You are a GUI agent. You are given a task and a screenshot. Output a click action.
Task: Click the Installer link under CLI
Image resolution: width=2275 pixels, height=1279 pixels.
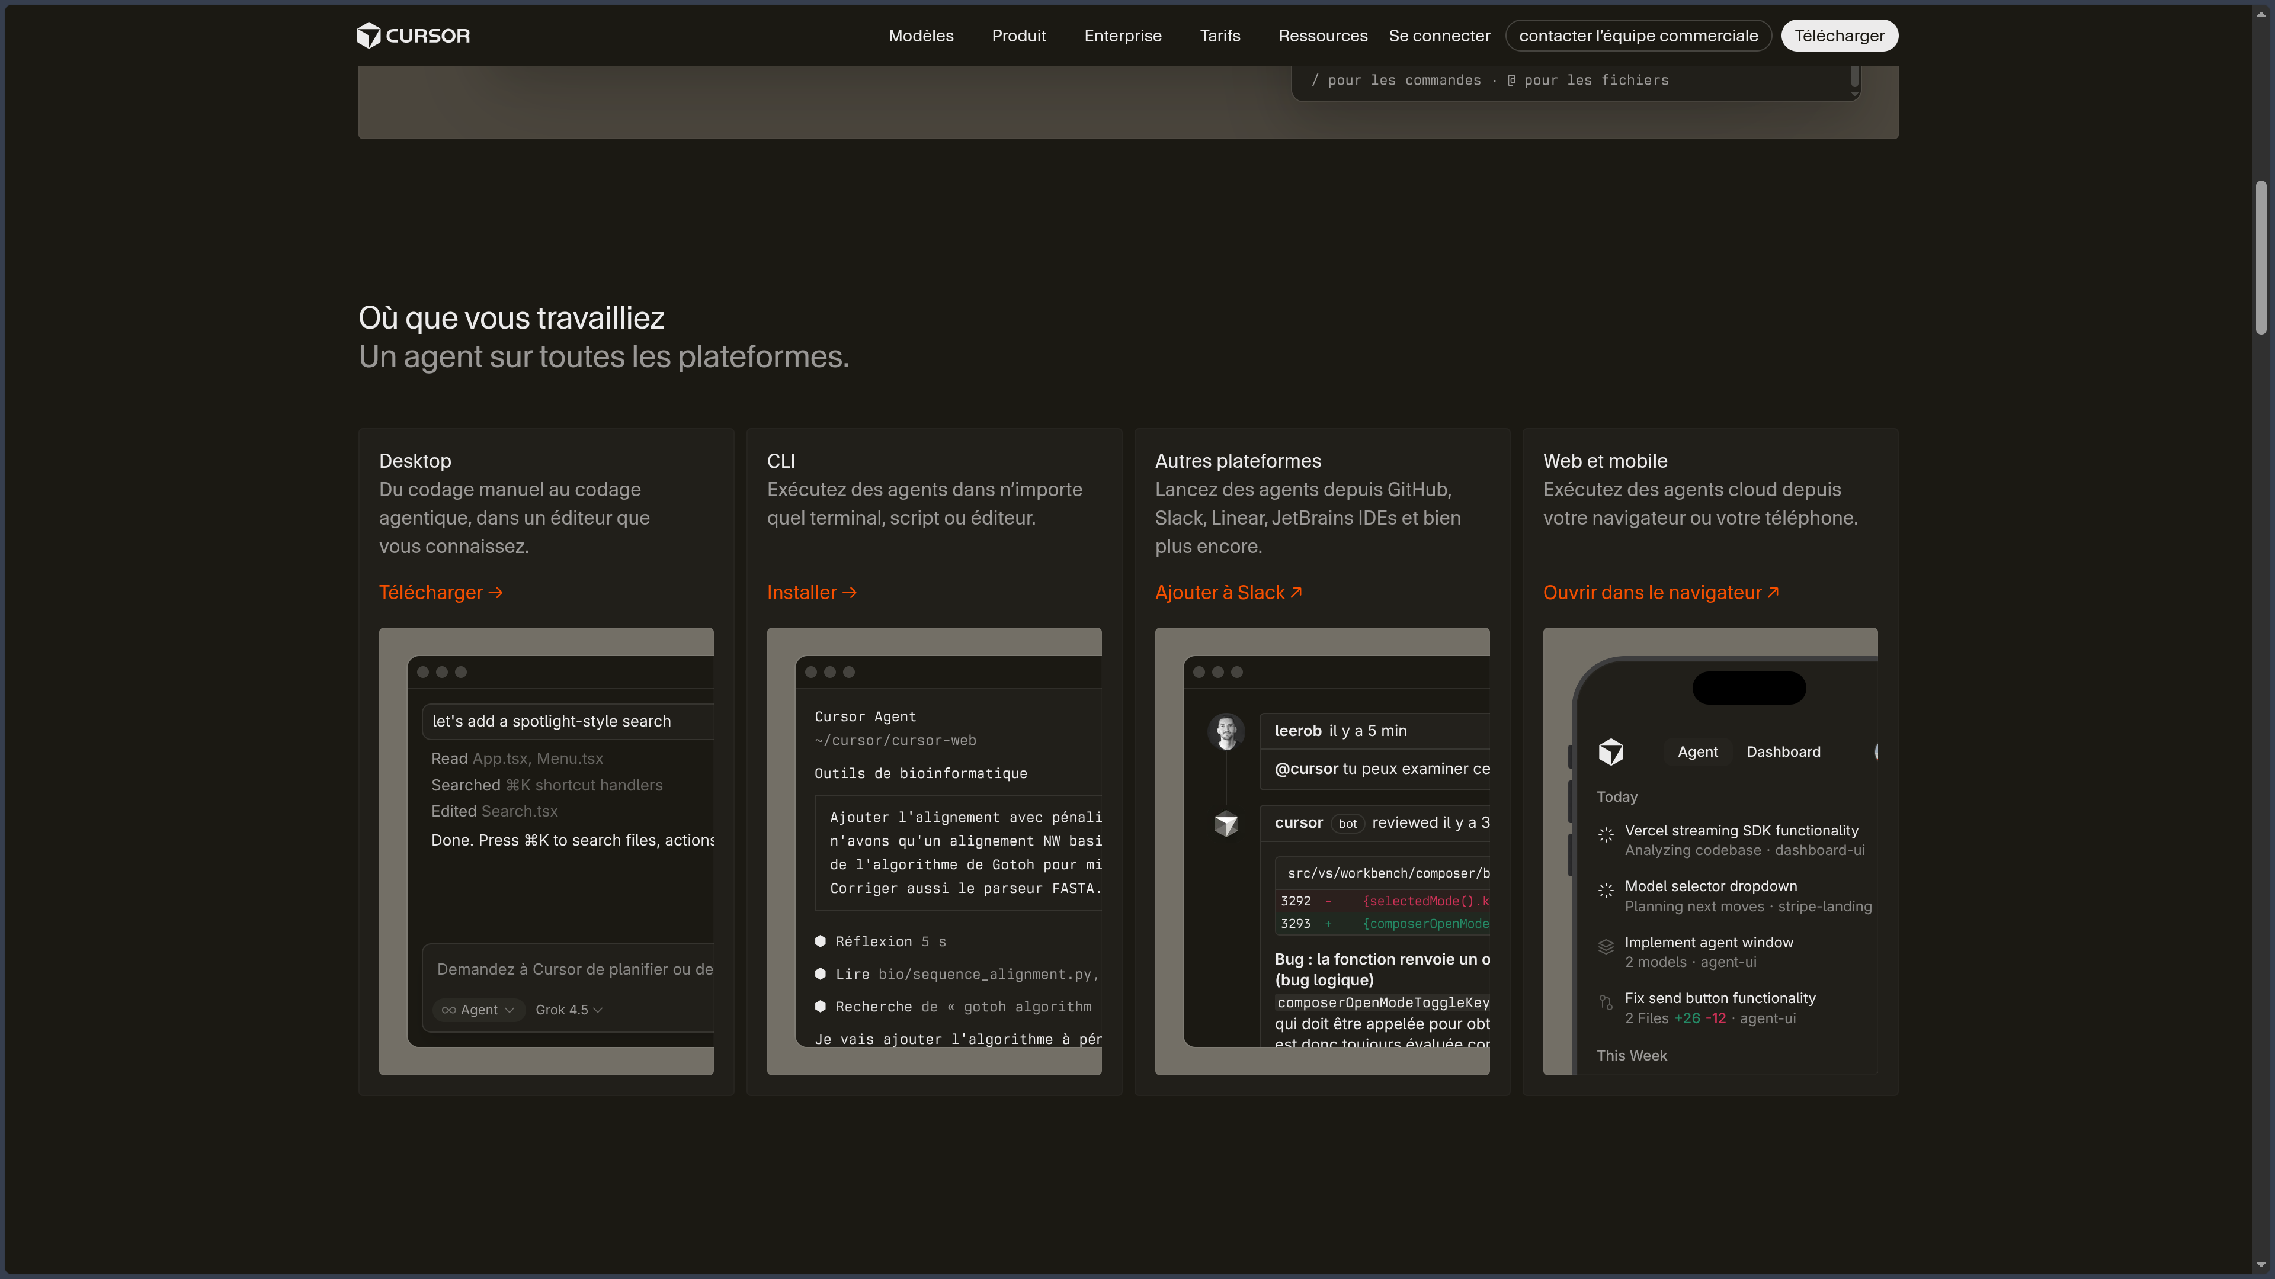tap(812, 592)
